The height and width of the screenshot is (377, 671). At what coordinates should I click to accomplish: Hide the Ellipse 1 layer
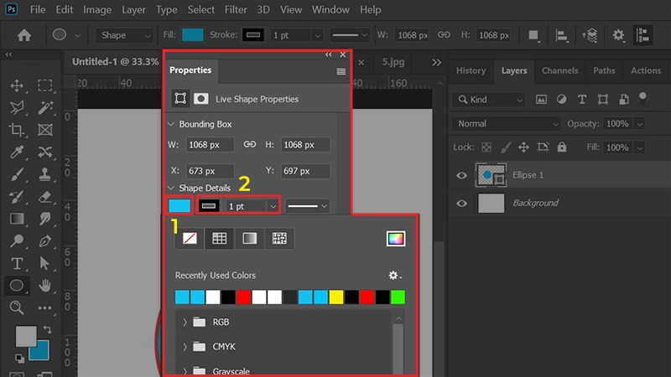pyautogui.click(x=462, y=175)
